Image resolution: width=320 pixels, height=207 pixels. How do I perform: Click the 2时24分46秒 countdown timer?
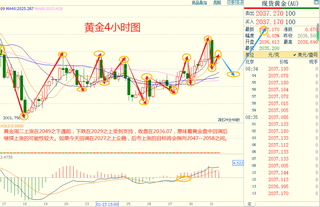point(229,120)
